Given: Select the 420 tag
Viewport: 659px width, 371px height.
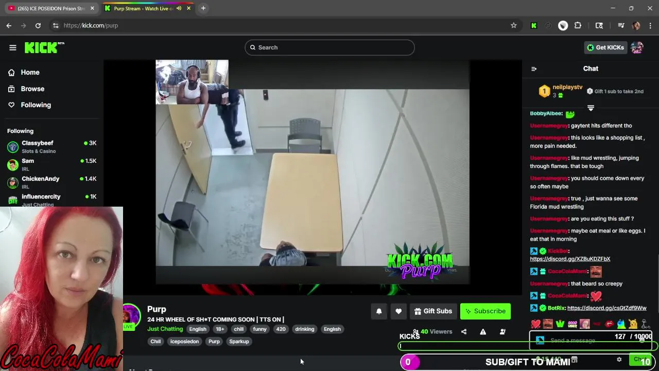Looking at the screenshot, I should pos(281,329).
